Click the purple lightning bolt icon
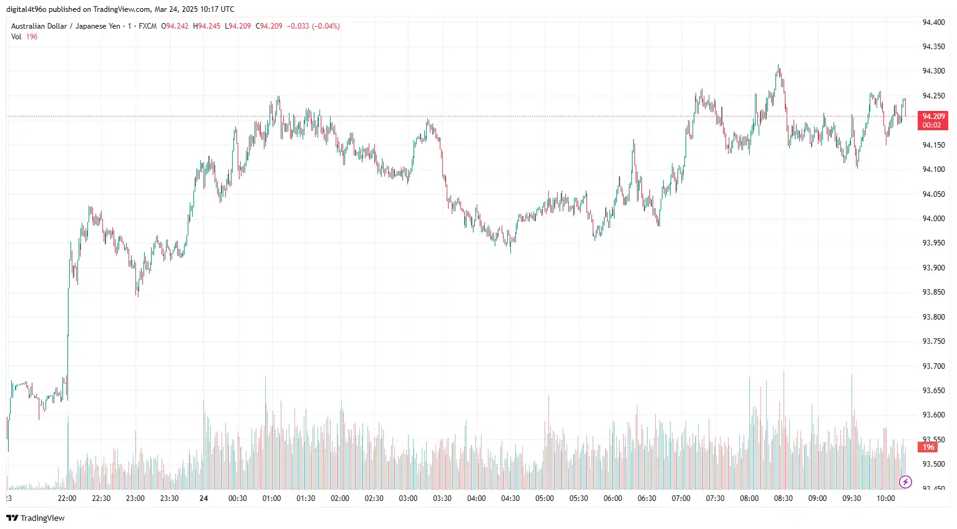 point(906,482)
